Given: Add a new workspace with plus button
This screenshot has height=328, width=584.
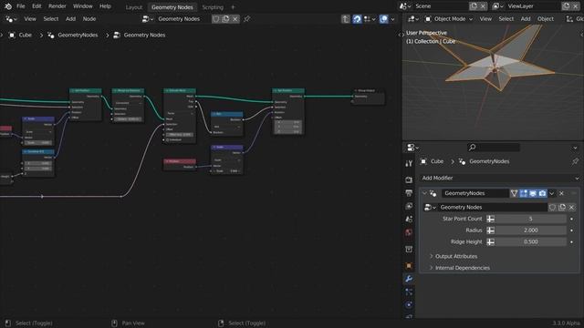Looking at the screenshot, I should (233, 7).
